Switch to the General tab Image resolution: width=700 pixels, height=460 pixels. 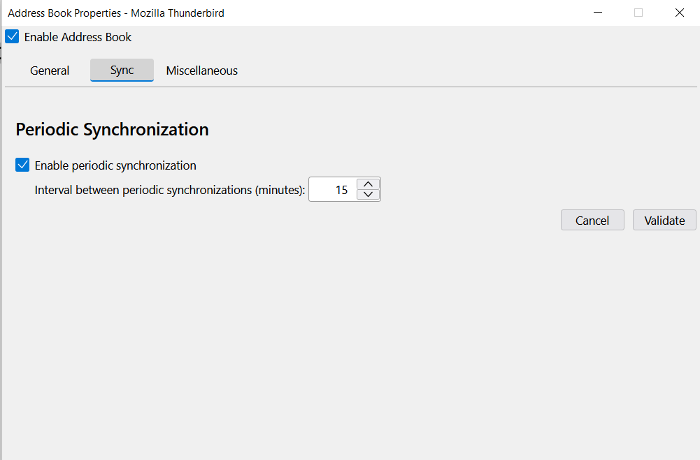50,71
